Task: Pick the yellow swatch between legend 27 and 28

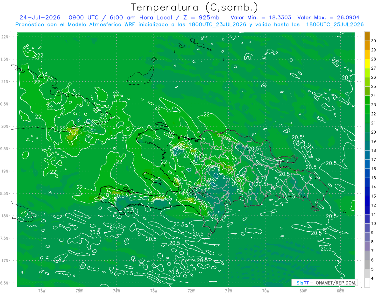Action: (367, 64)
